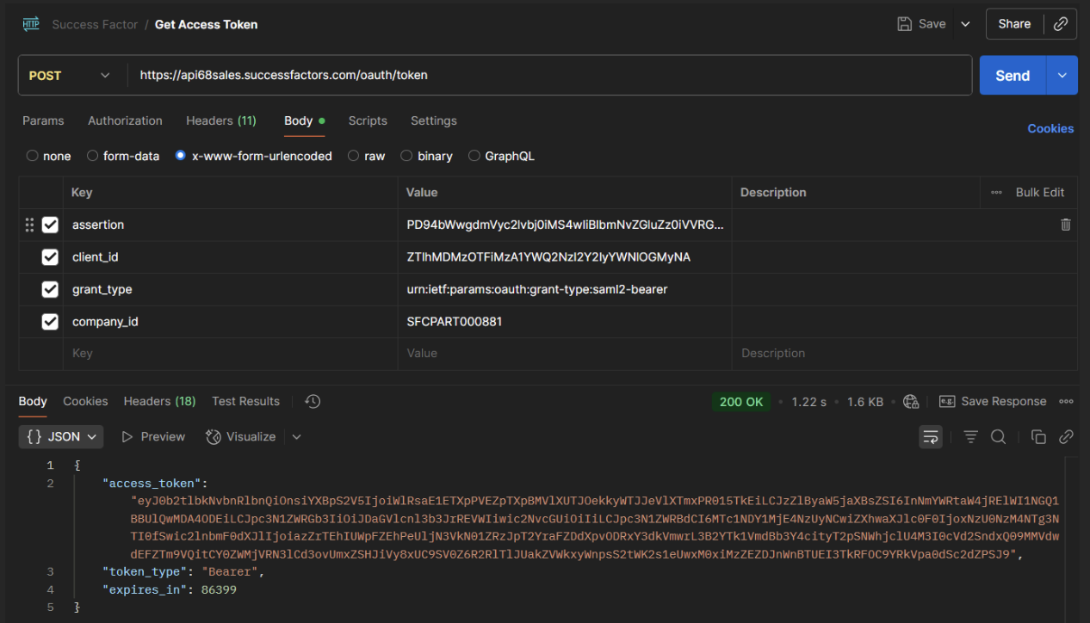
Task: Open the request Settings tab
Action: (x=434, y=120)
